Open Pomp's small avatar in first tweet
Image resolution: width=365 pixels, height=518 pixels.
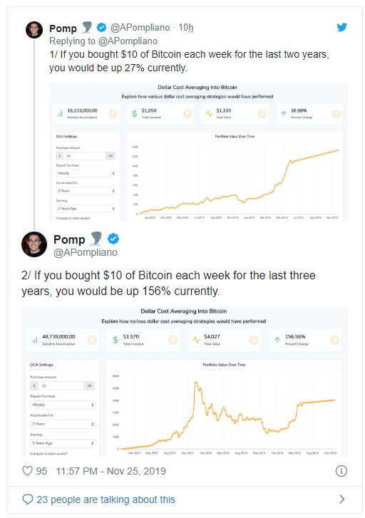pyautogui.click(x=34, y=30)
